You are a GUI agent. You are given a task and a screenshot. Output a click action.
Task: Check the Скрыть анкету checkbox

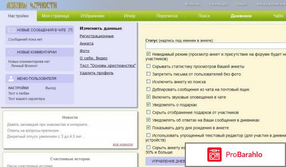tap(148, 147)
